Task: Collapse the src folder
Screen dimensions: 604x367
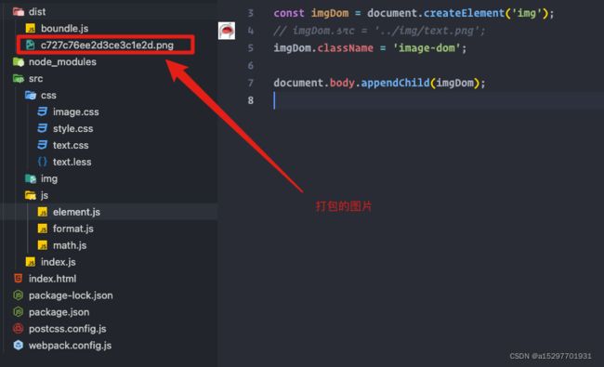Action: click(x=35, y=79)
